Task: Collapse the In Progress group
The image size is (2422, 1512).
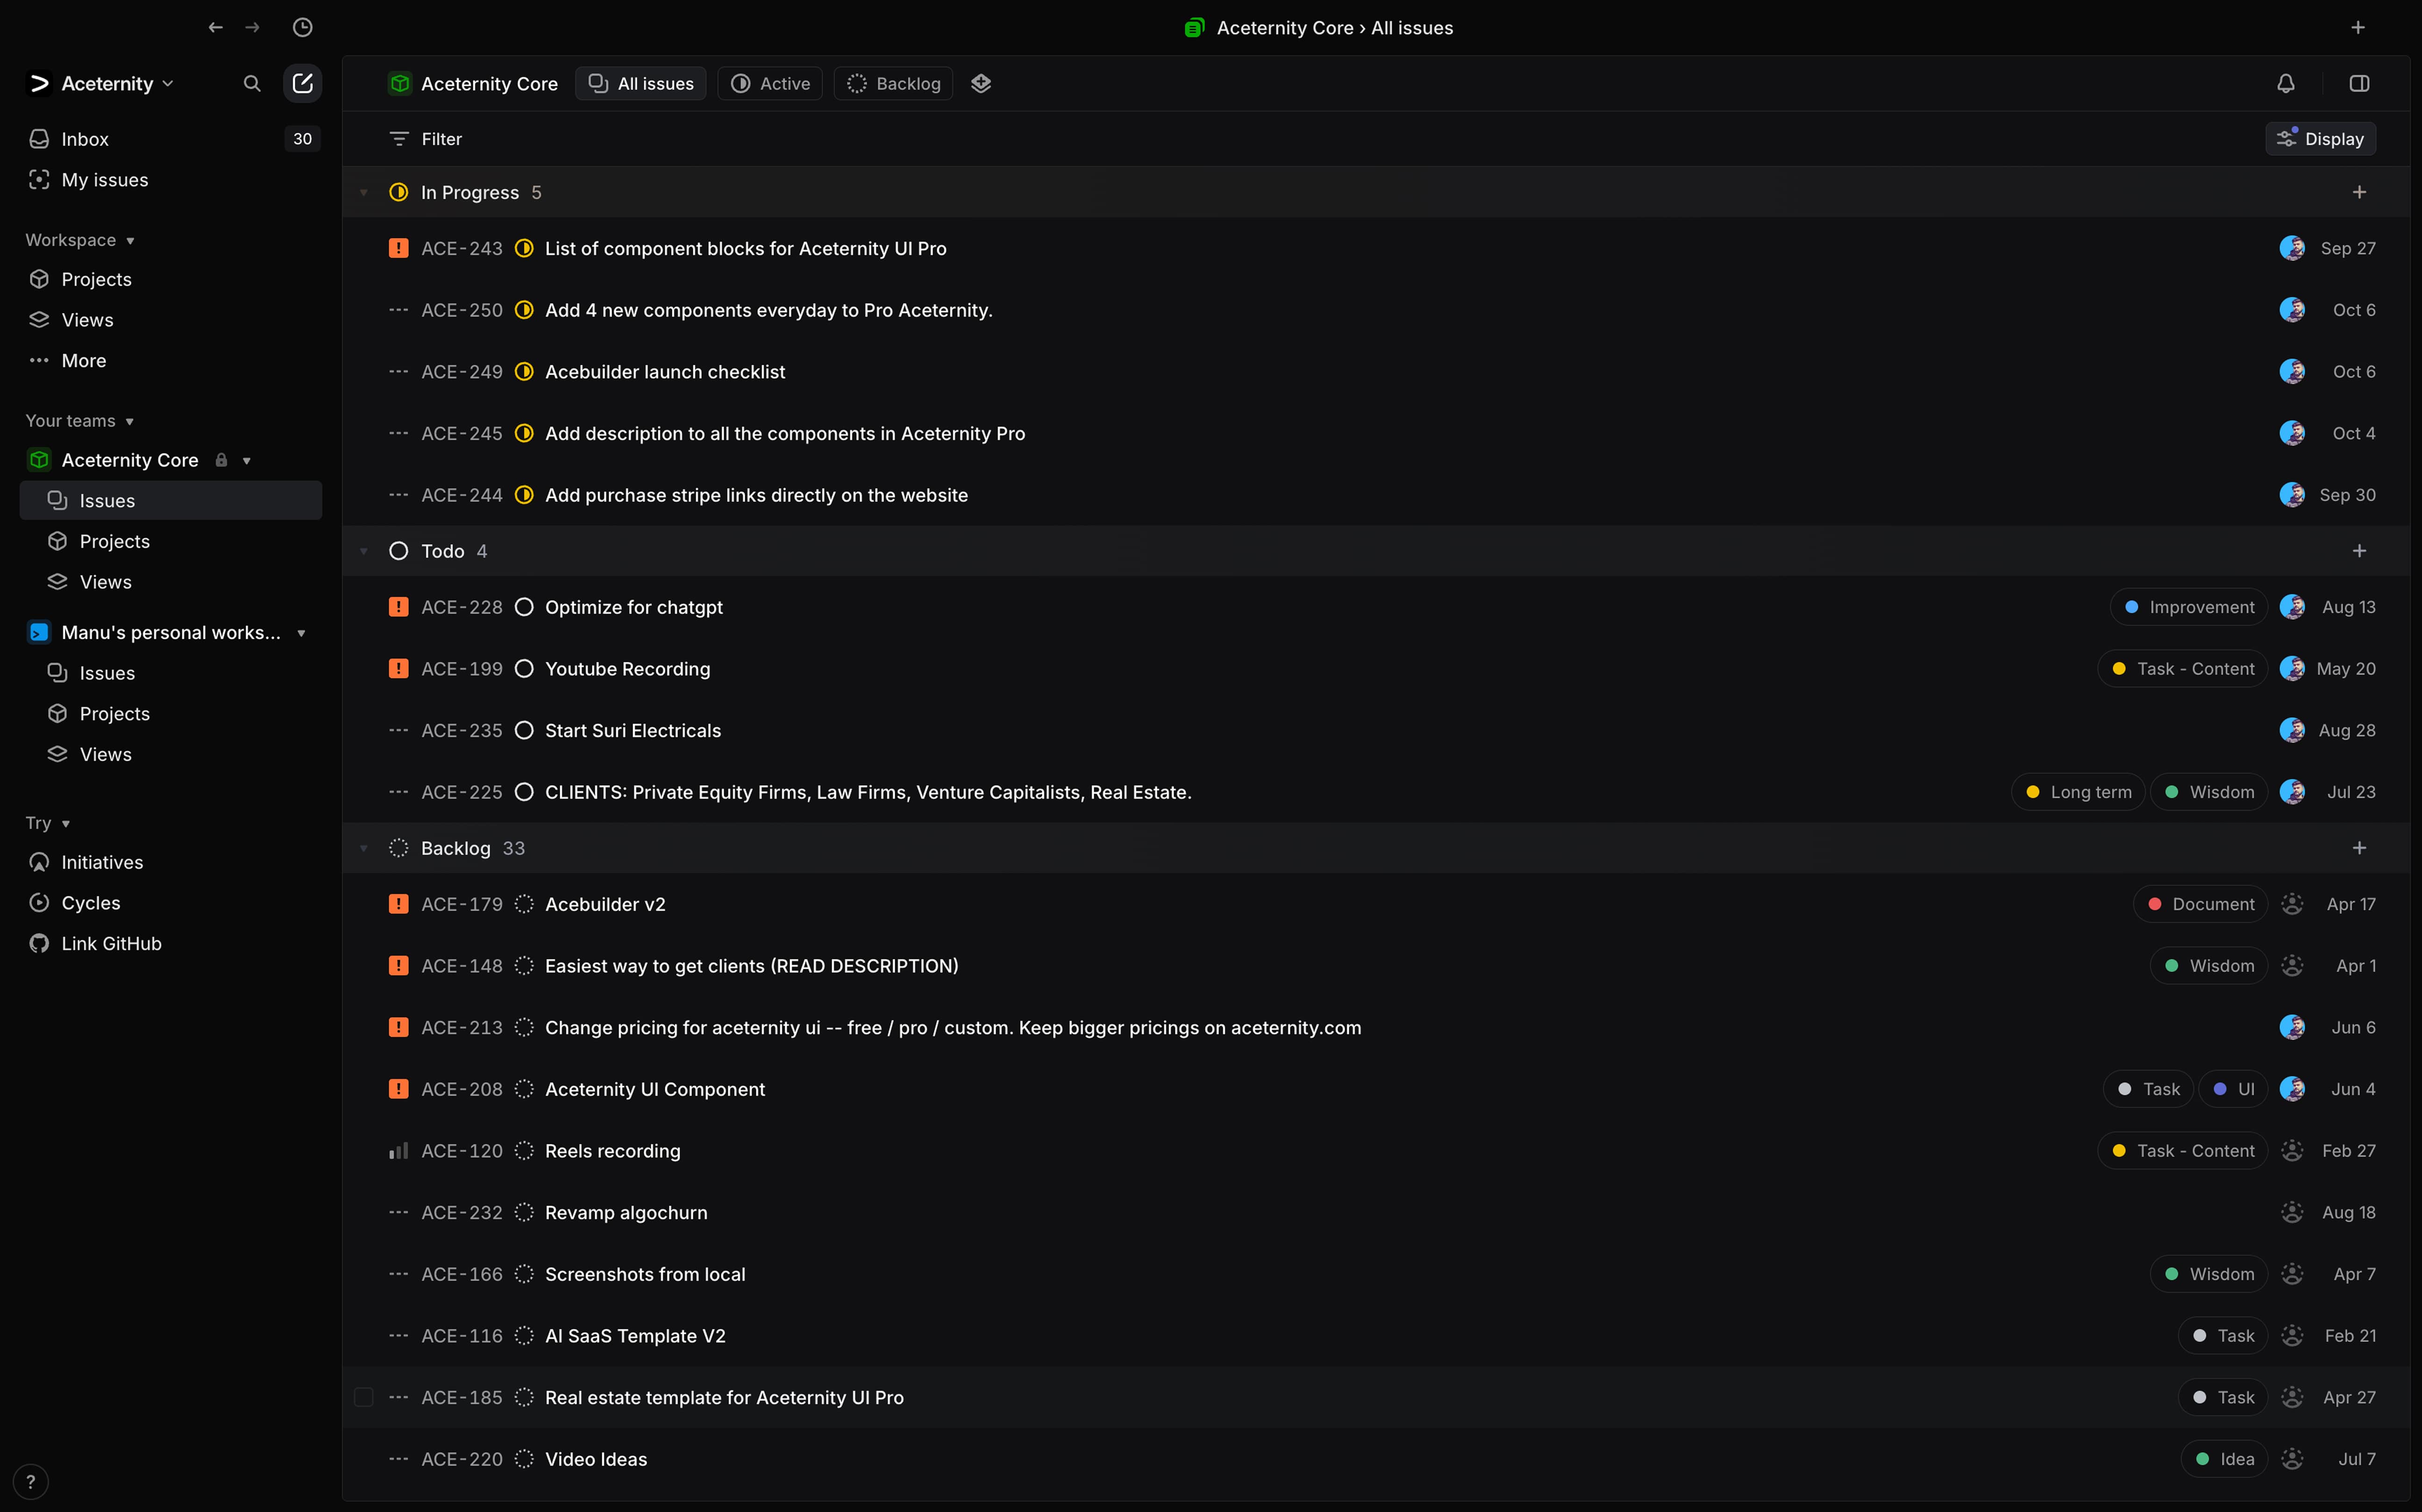Action: [x=364, y=193]
